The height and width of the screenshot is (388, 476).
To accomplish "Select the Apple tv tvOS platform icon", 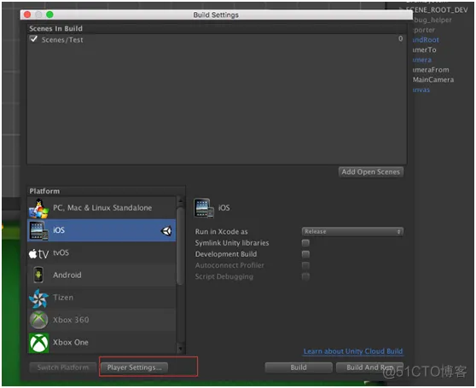I will tap(38, 253).
